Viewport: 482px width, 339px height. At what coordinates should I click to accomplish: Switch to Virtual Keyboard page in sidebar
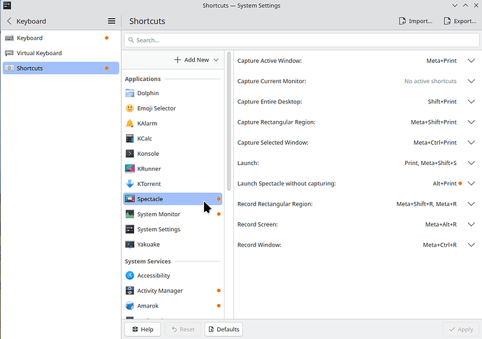(39, 53)
